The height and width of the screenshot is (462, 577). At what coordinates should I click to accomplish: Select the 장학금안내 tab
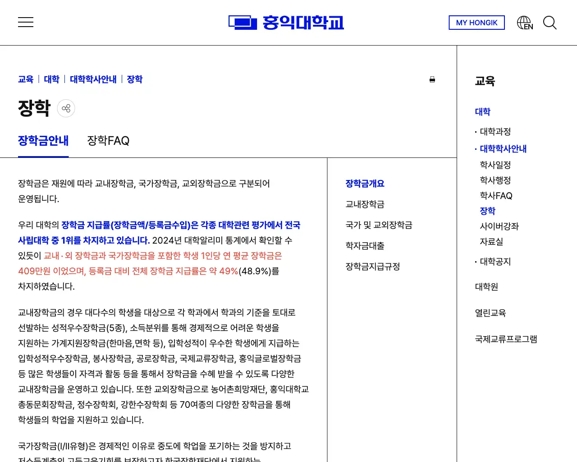coord(43,141)
